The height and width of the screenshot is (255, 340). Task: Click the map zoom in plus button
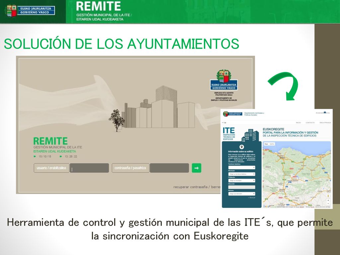(x=328, y=200)
